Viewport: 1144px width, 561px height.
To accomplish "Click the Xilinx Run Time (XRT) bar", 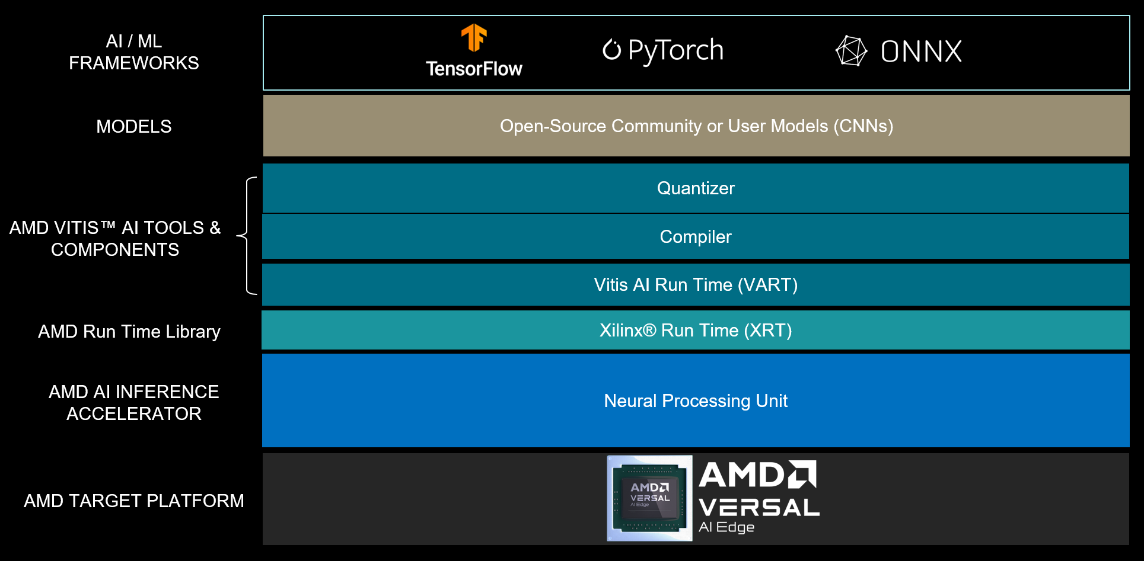I will tap(696, 331).
